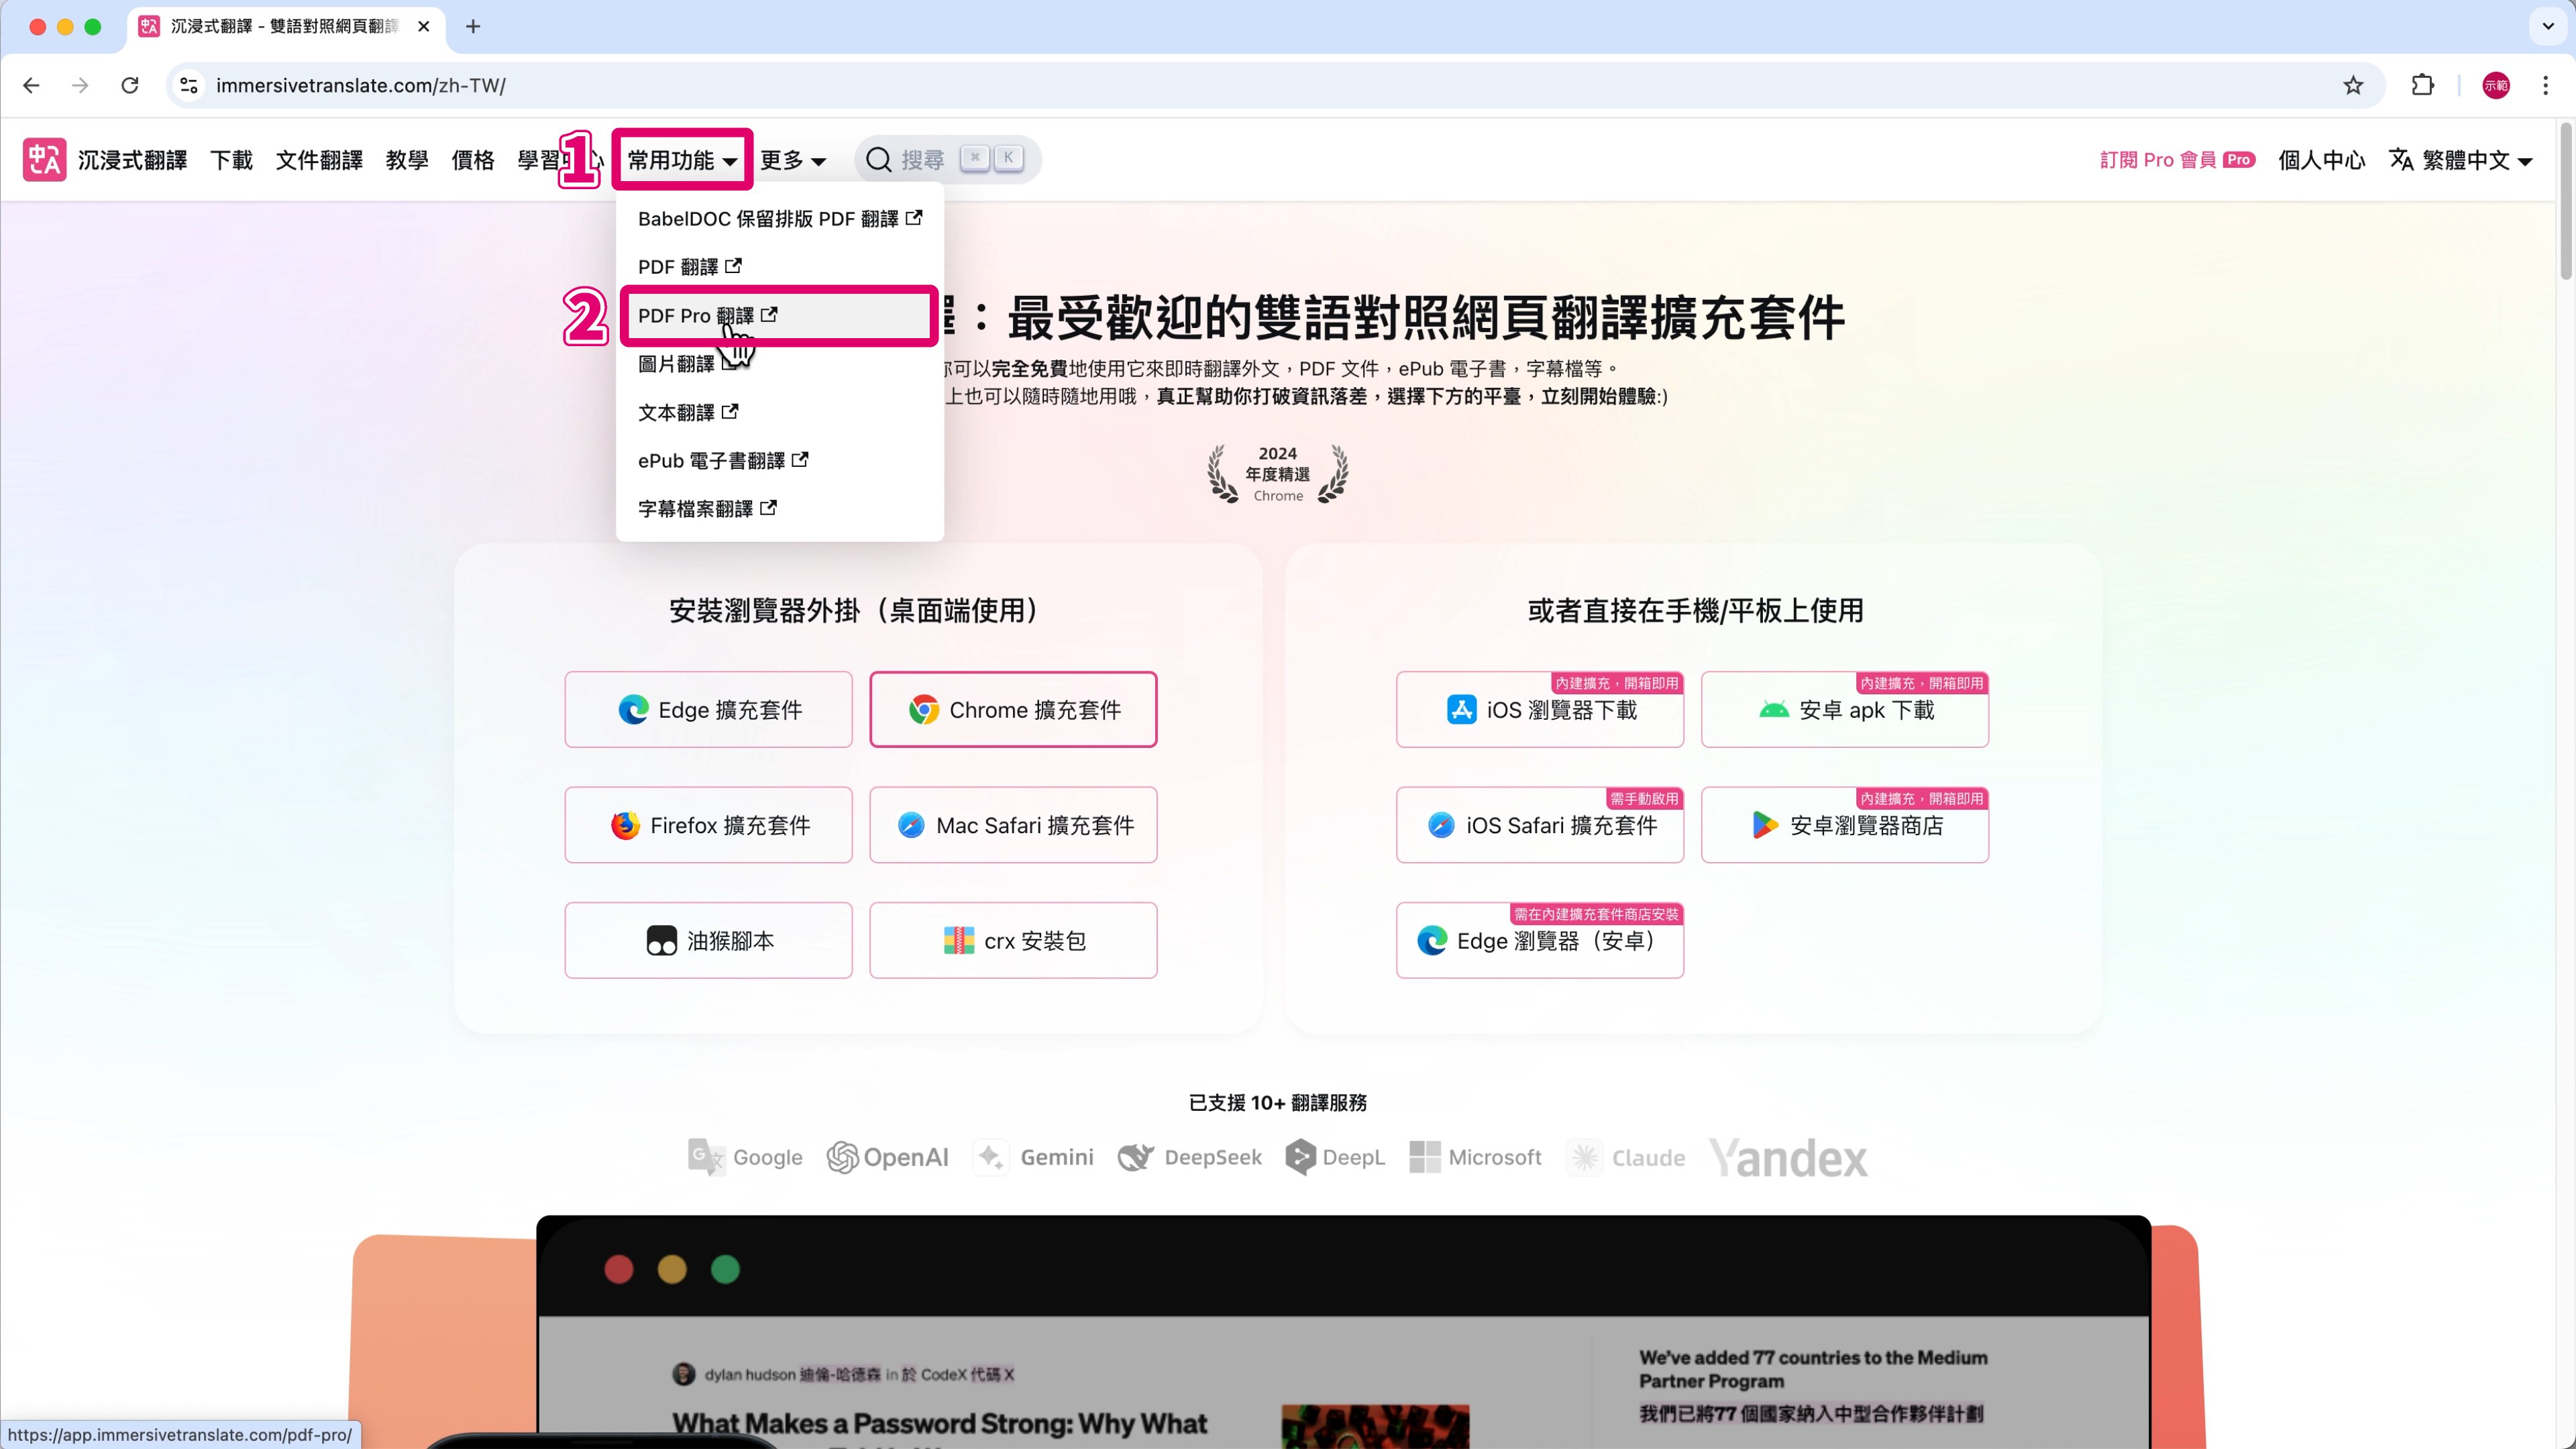The image size is (2576, 1449).
Task: Click the language translate icon beside 繁體中文
Action: pyautogui.click(x=2401, y=160)
